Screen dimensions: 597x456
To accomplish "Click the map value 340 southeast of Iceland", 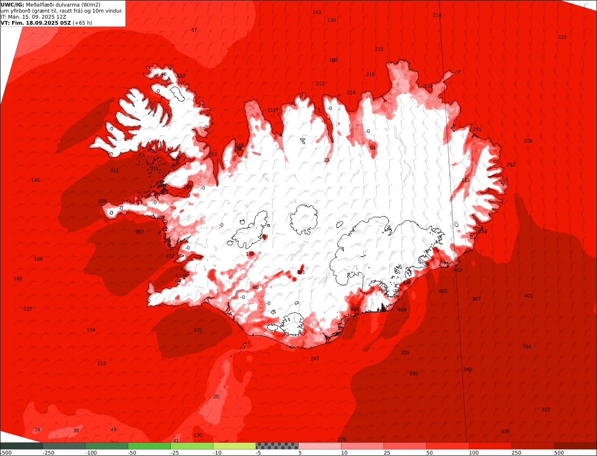I will click(467, 369).
